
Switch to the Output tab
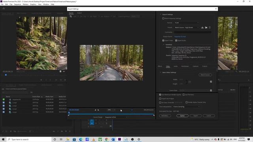[x=79, y=13]
